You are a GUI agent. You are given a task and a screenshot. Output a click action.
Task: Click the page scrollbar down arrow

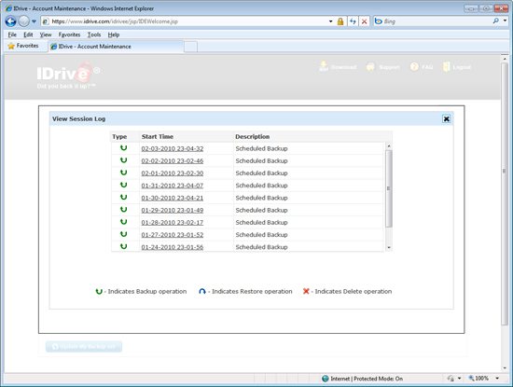(x=505, y=367)
